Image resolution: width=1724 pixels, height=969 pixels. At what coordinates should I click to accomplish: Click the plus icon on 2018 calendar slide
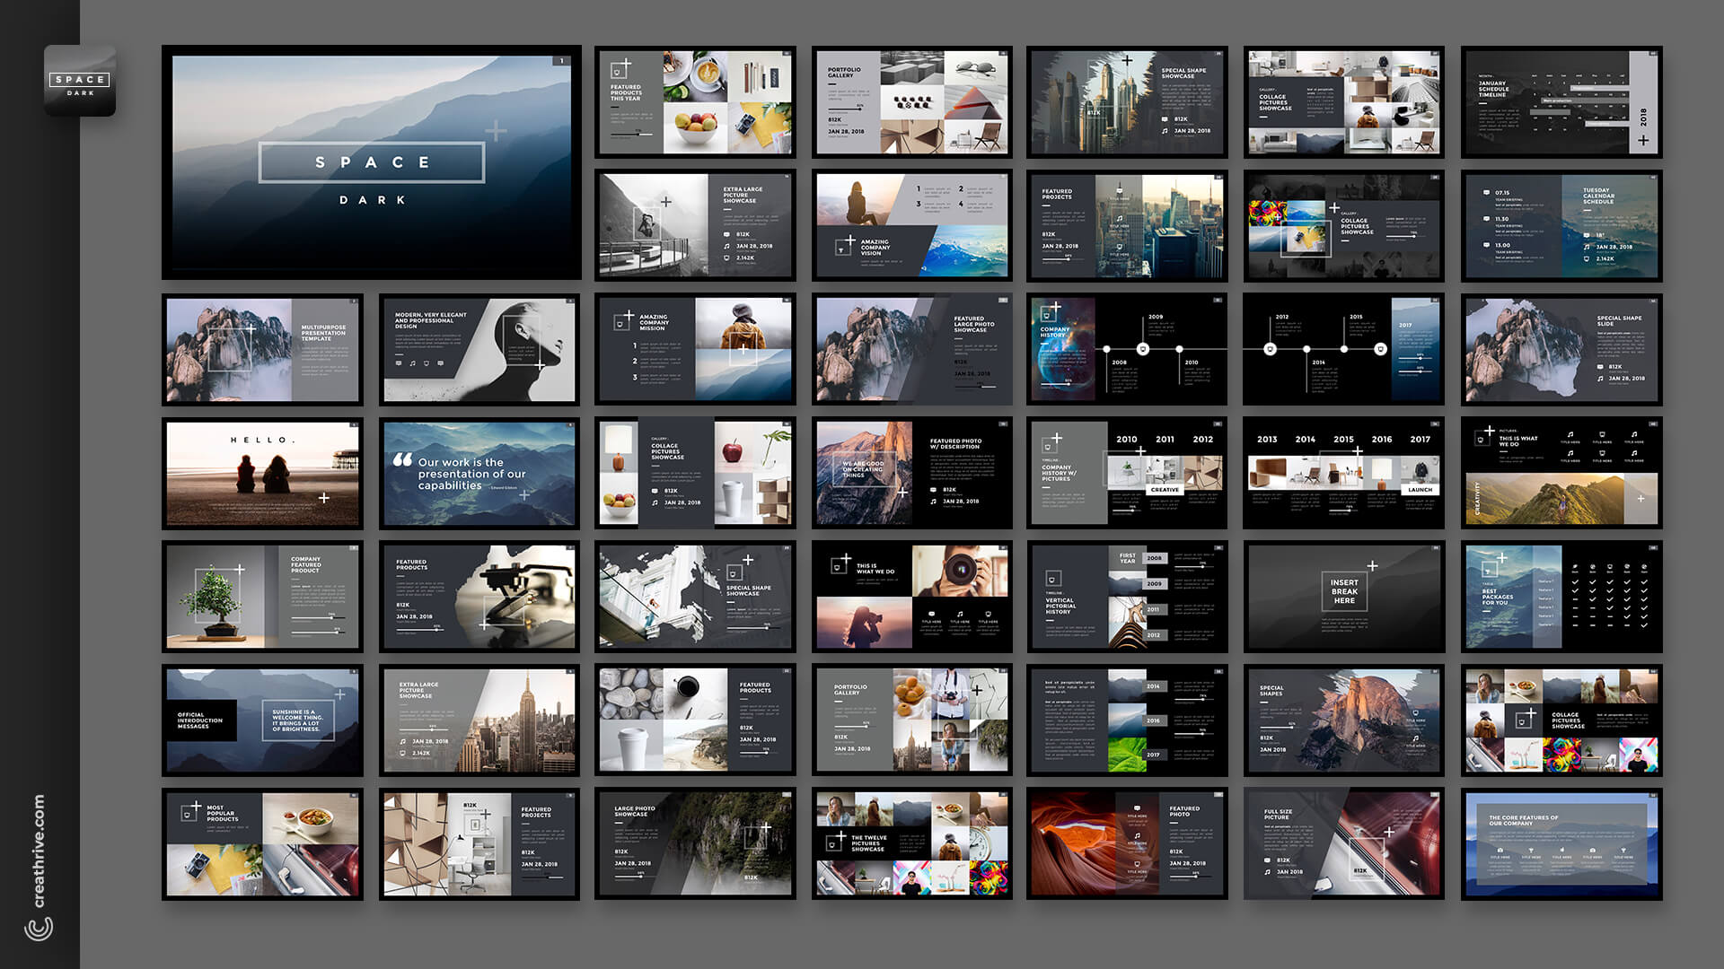pyautogui.click(x=1642, y=140)
